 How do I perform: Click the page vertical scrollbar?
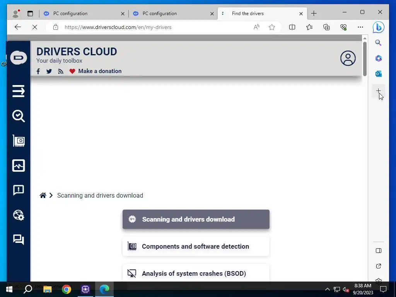coord(364,59)
